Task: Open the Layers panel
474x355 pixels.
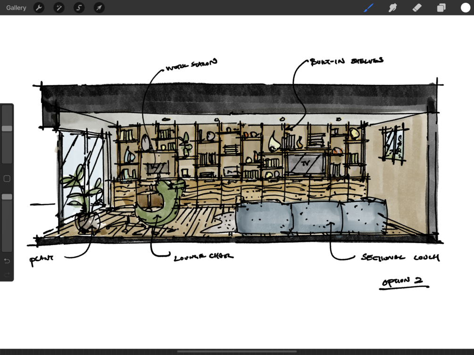Action: pos(441,8)
